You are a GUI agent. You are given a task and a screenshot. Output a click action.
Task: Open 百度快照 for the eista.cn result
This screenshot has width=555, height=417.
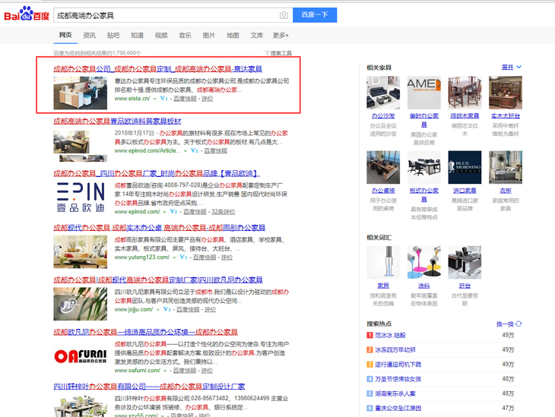tap(185, 99)
